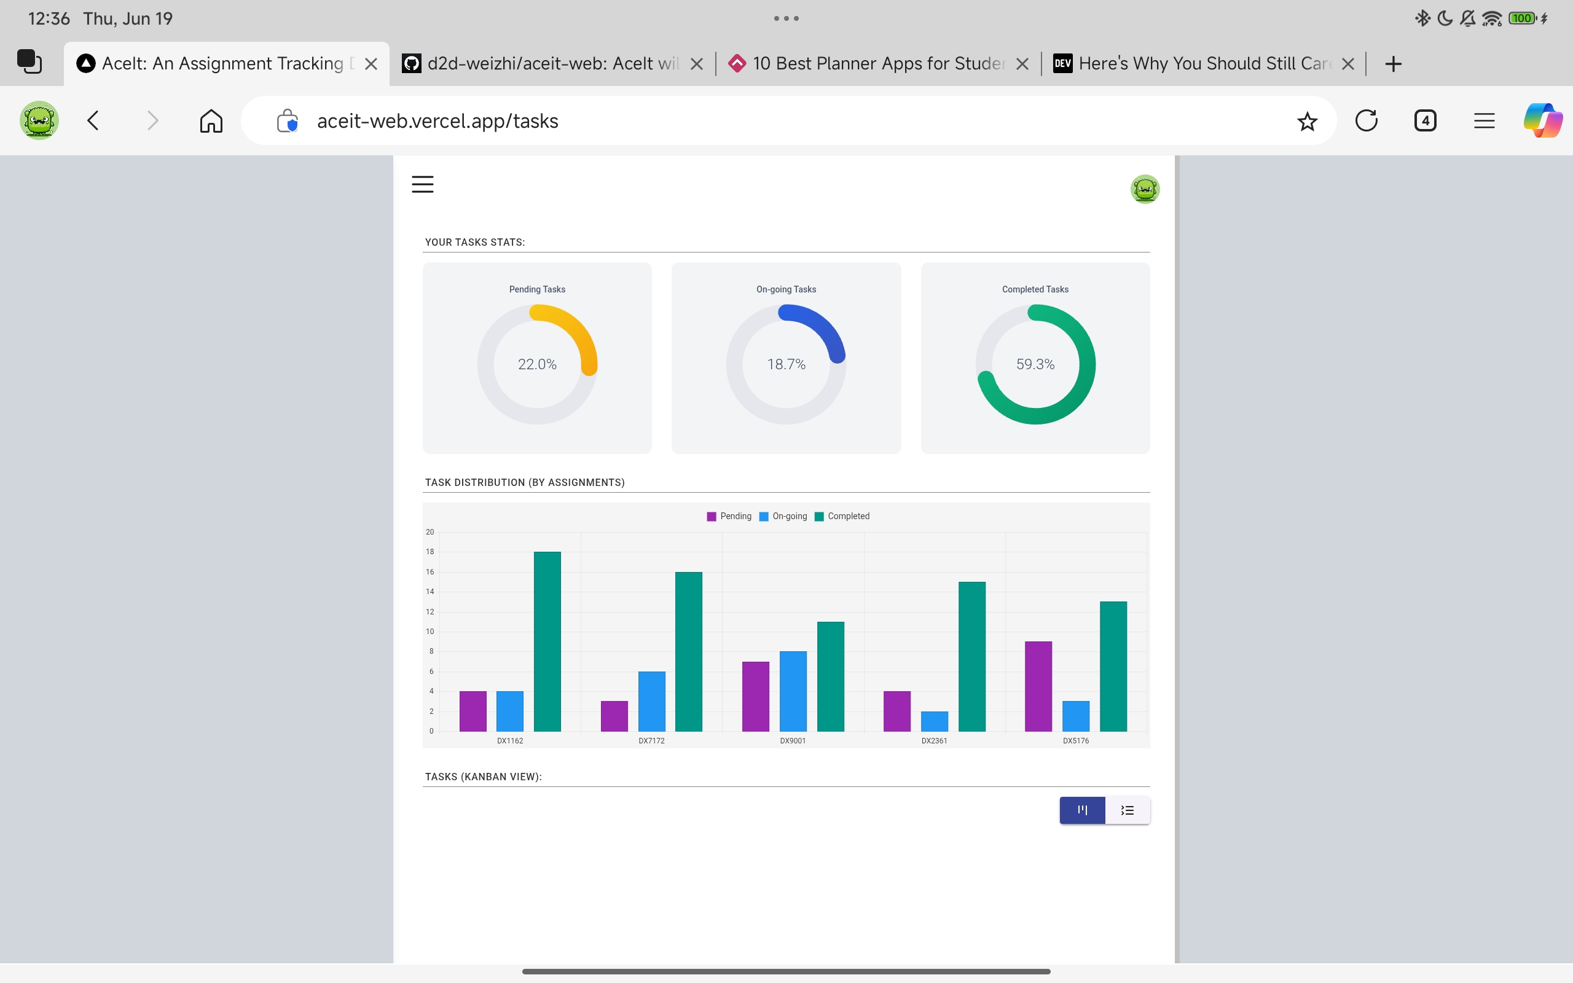Open the three-dot overflow menu at top
Screen dimensions: 1573x983
[785, 18]
